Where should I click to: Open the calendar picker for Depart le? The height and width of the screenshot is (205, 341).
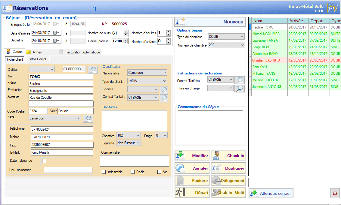click(56, 41)
